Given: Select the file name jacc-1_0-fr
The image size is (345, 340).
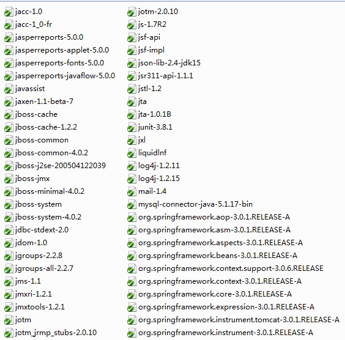Looking at the screenshot, I should pyautogui.click(x=34, y=24).
